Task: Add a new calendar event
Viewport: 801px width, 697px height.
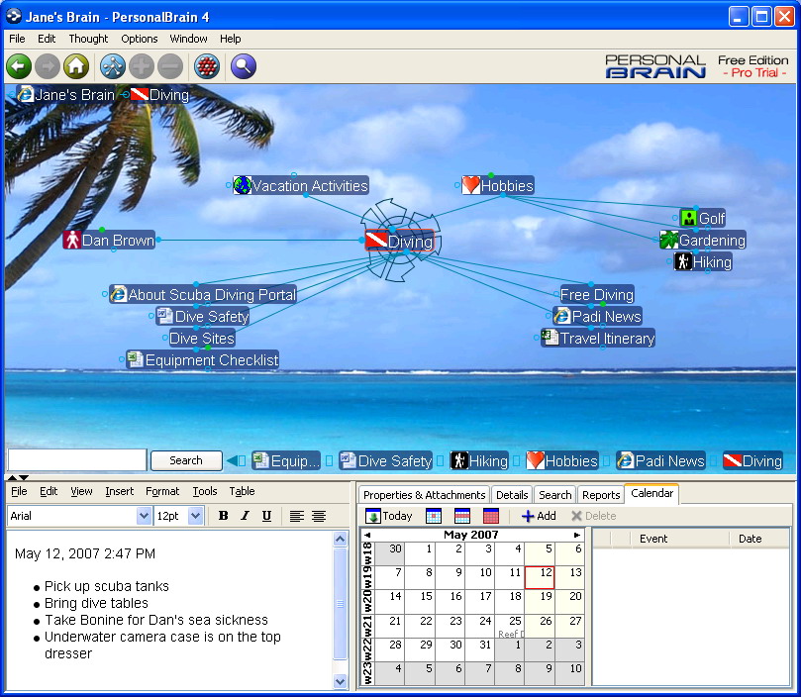Action: pos(539,516)
